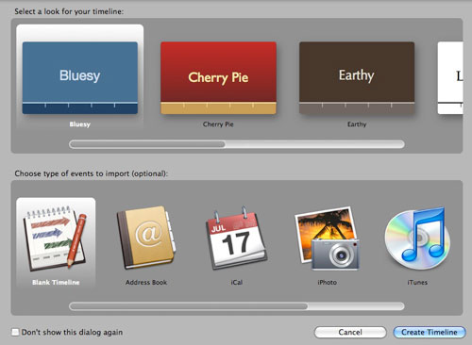The image size is (472, 345).
Task: Choose the Cherry Pie theme thumbnail
Action: [x=218, y=77]
